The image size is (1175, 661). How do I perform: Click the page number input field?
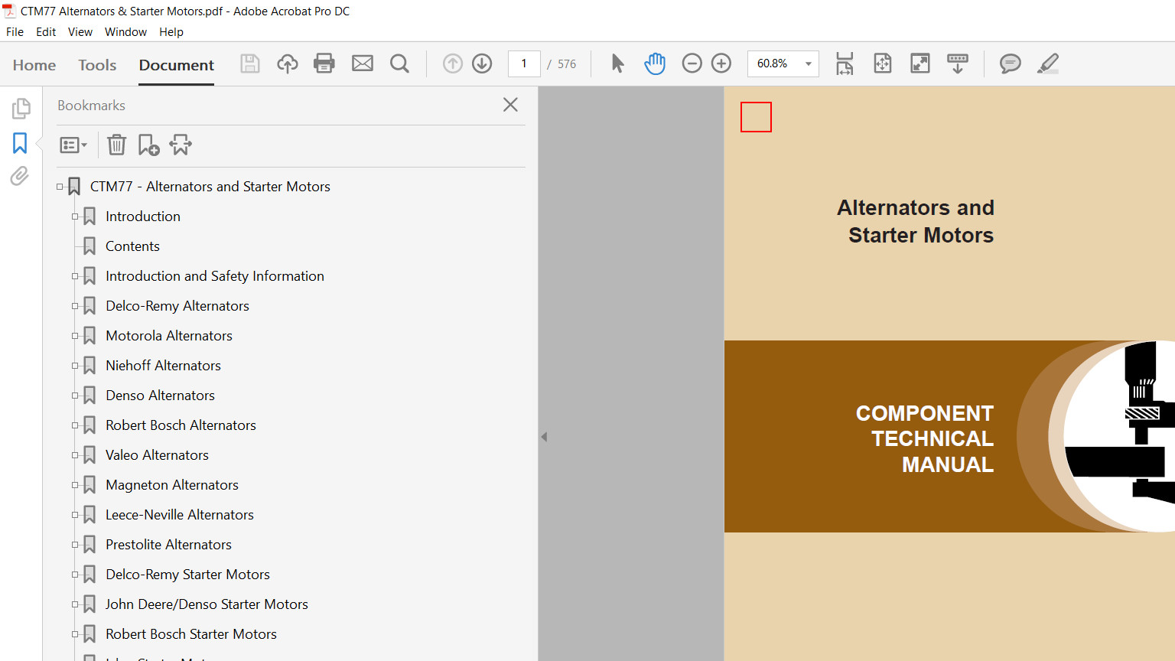(524, 63)
